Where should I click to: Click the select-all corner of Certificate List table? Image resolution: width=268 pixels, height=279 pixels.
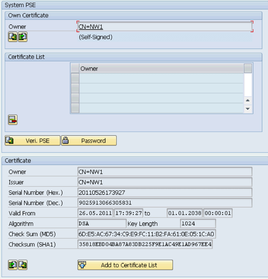[x=75, y=68]
